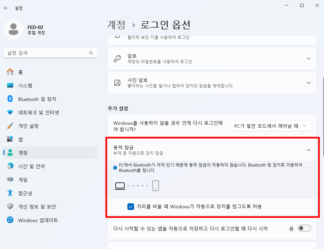Screen dimensions: 324x249
Task: Go to 게임 settings
Action: (50, 179)
